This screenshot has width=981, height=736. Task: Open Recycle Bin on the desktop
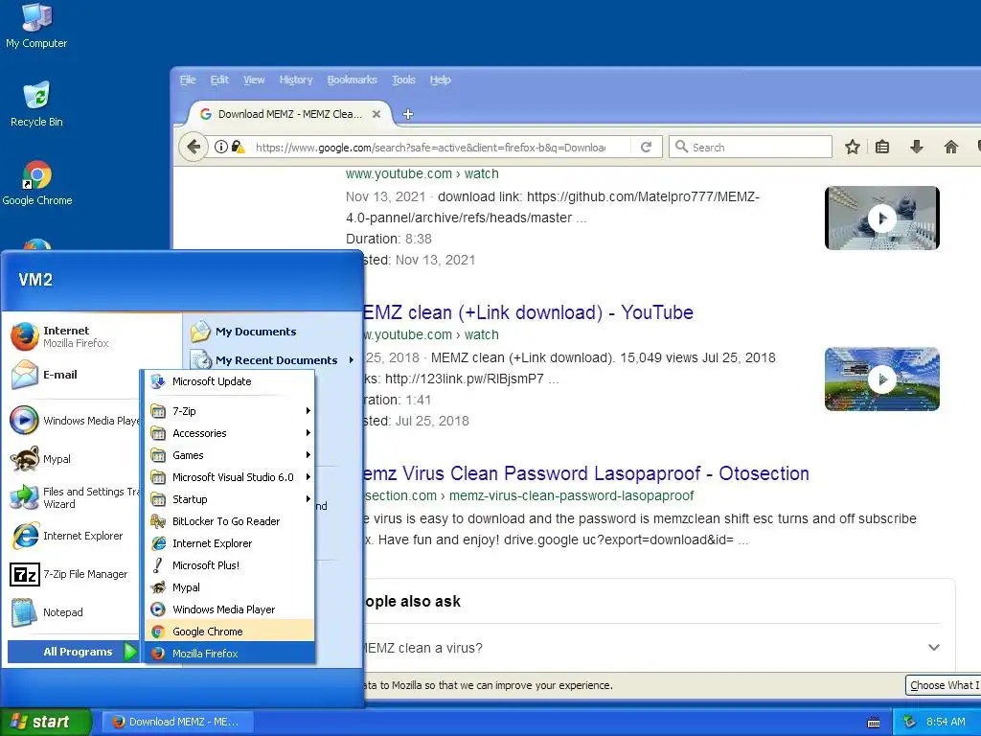point(36,103)
